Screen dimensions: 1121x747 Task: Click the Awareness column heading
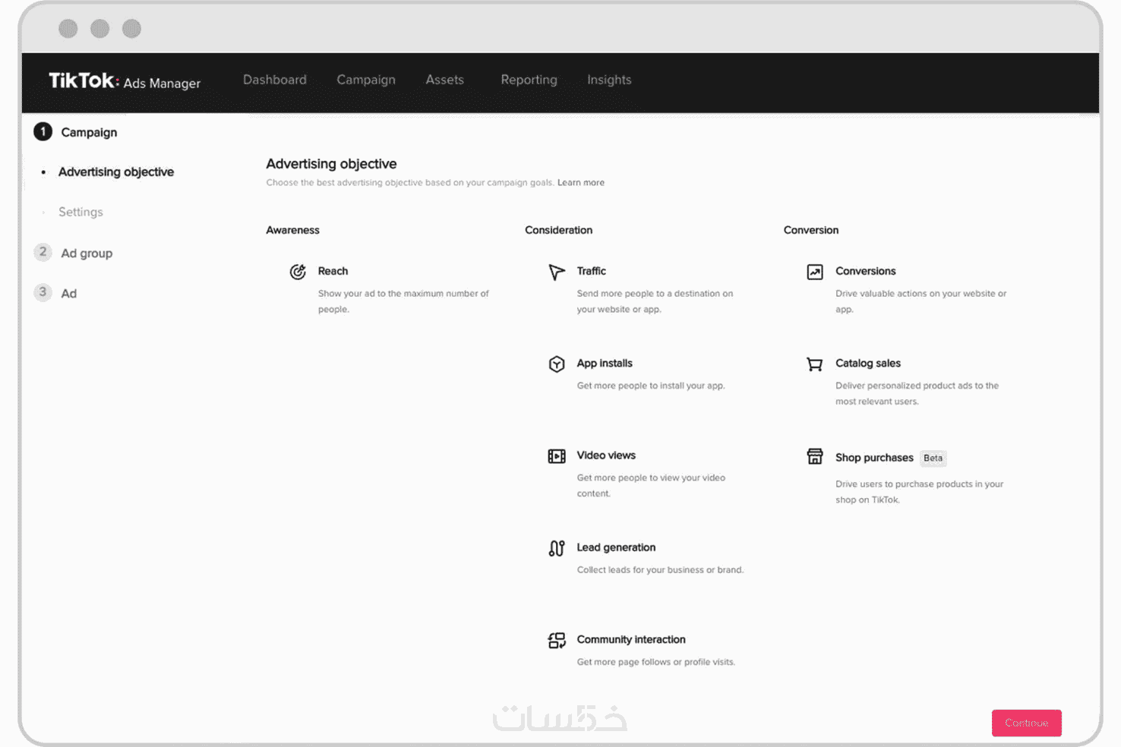[292, 230]
